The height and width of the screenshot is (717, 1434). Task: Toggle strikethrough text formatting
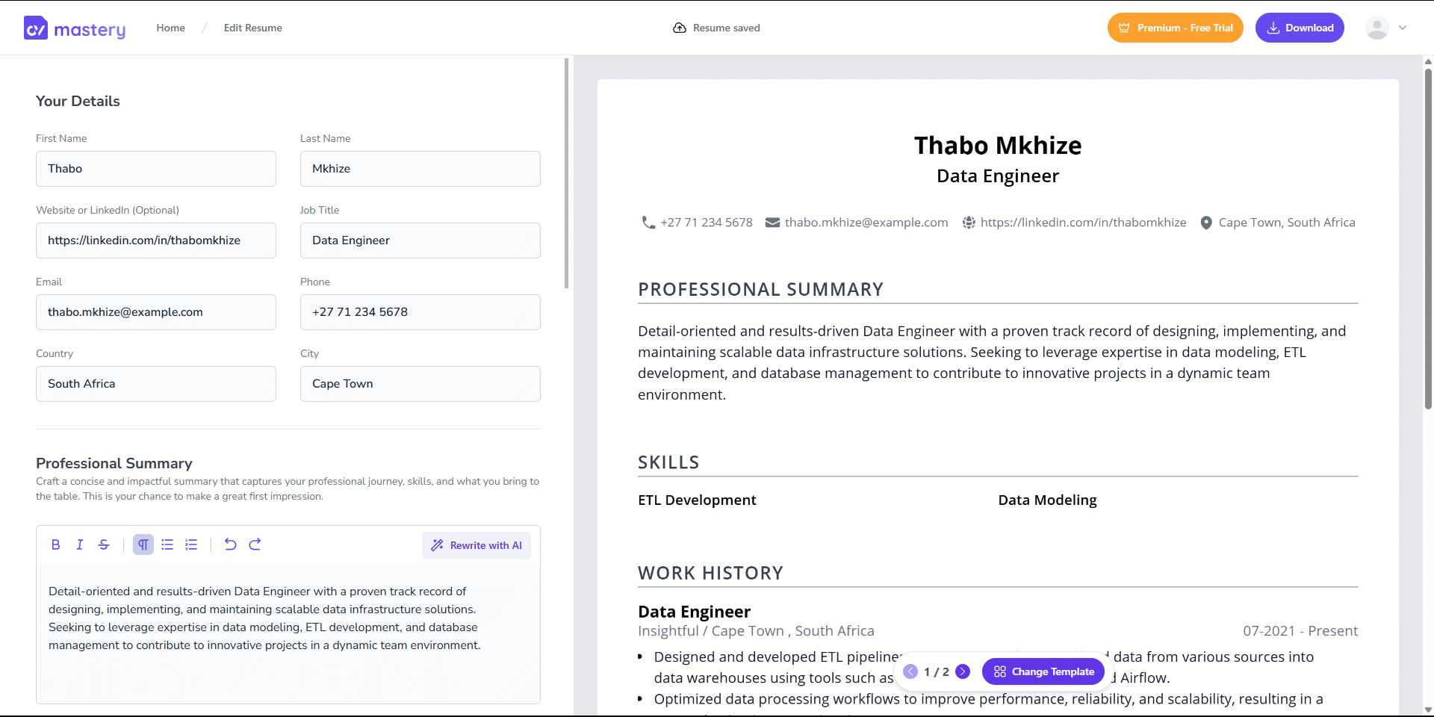pos(104,544)
